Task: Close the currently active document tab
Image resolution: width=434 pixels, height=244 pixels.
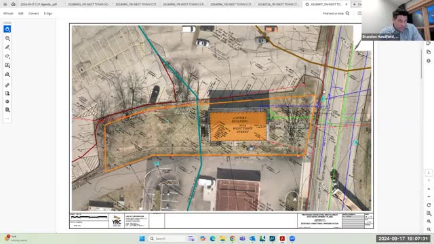Action: 347,5
